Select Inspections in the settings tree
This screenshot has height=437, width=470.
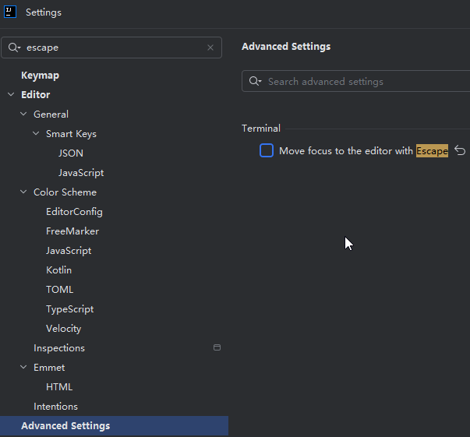point(59,348)
